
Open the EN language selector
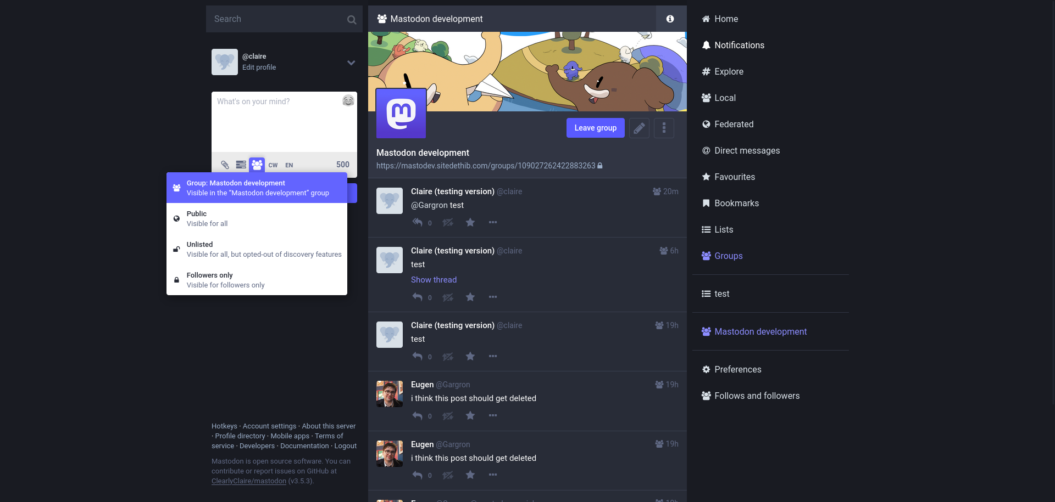pyautogui.click(x=289, y=165)
